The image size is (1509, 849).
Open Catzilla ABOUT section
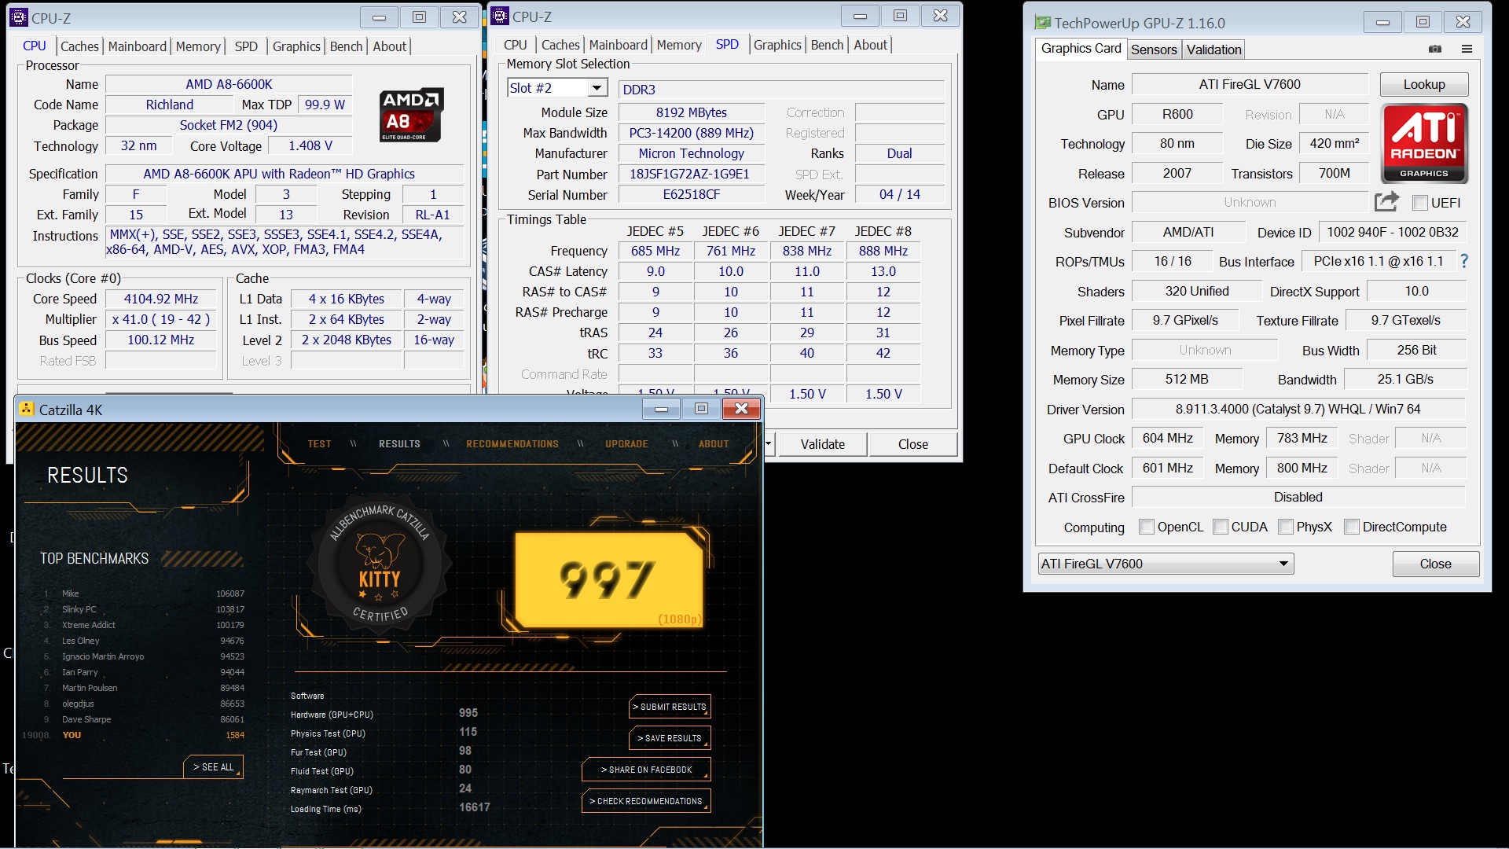point(714,444)
